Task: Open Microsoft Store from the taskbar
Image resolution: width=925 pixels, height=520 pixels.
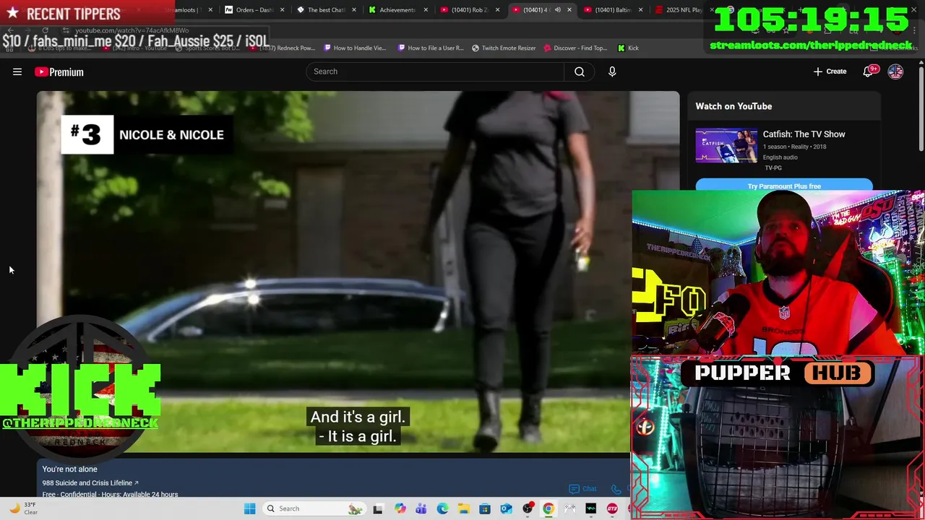Action: [x=485, y=508]
